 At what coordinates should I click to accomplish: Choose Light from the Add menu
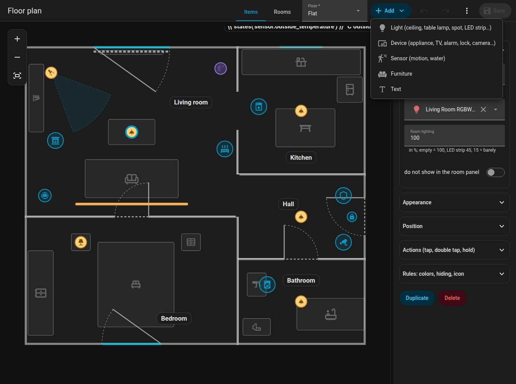click(437, 28)
